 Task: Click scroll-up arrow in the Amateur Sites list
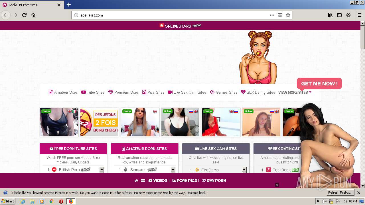[173, 169]
